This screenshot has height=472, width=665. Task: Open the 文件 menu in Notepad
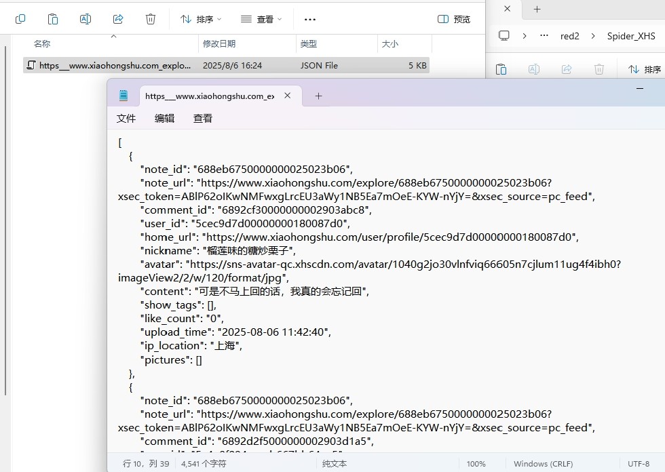[x=126, y=118]
